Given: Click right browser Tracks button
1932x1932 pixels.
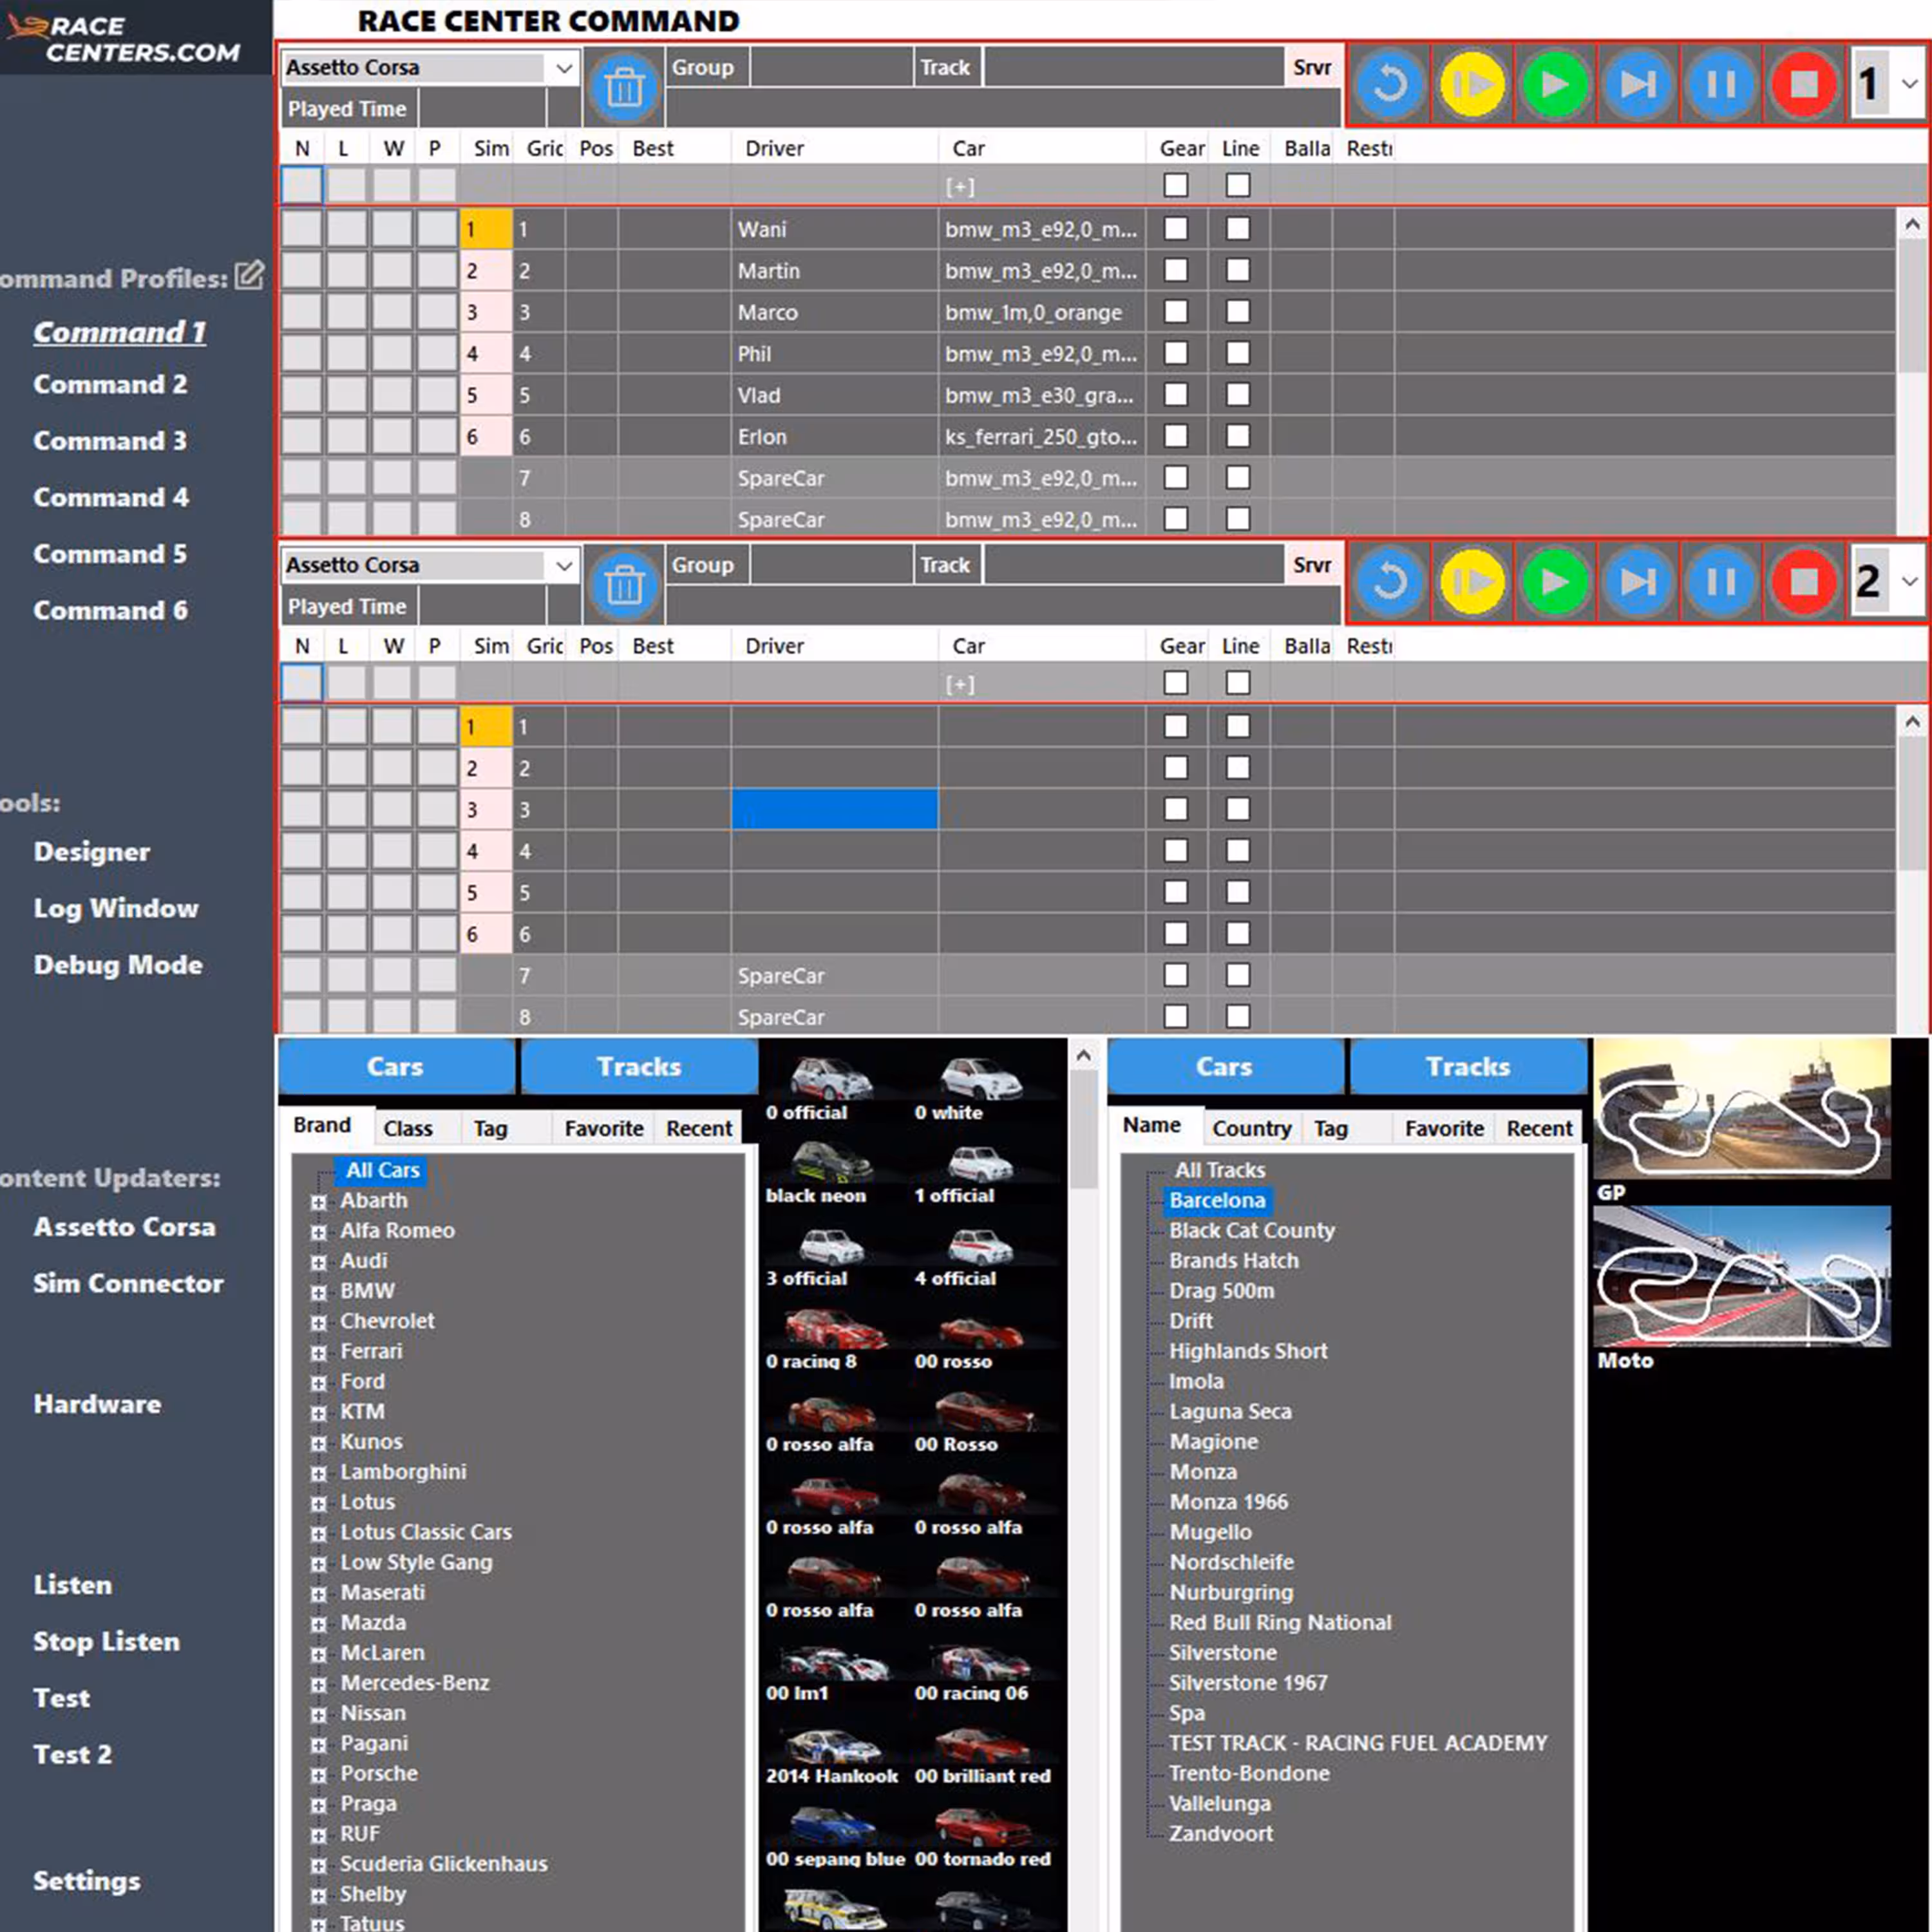Looking at the screenshot, I should (x=1468, y=1066).
